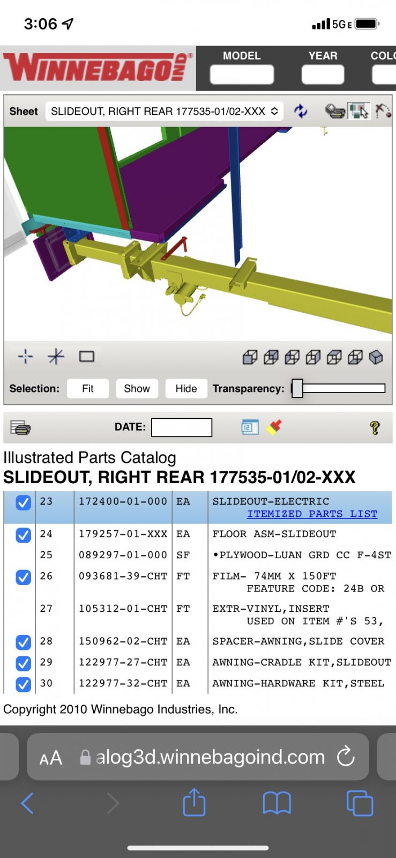Screen dimensions: 396x858
Task: Click the print 3D view icon beside Sheet
Action: [x=335, y=111]
